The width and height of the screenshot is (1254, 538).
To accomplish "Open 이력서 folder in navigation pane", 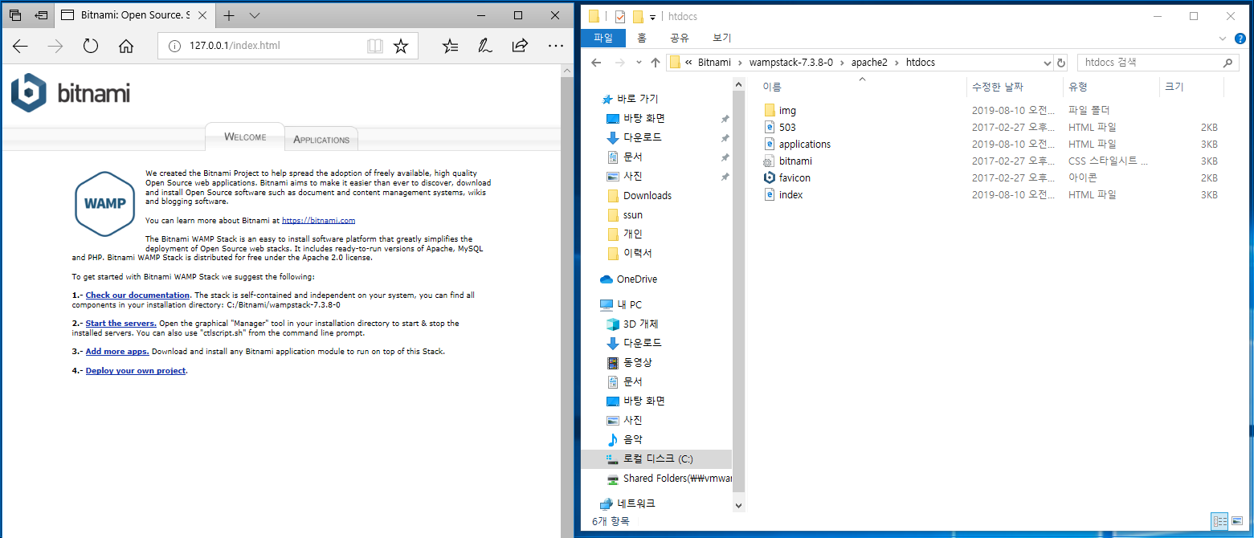I will click(637, 253).
